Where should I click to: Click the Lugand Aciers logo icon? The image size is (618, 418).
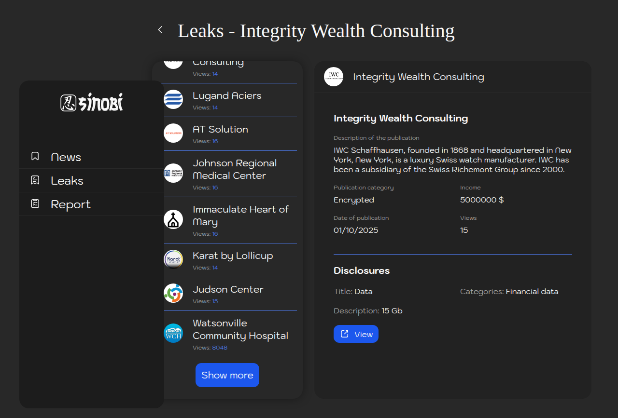[x=173, y=99]
